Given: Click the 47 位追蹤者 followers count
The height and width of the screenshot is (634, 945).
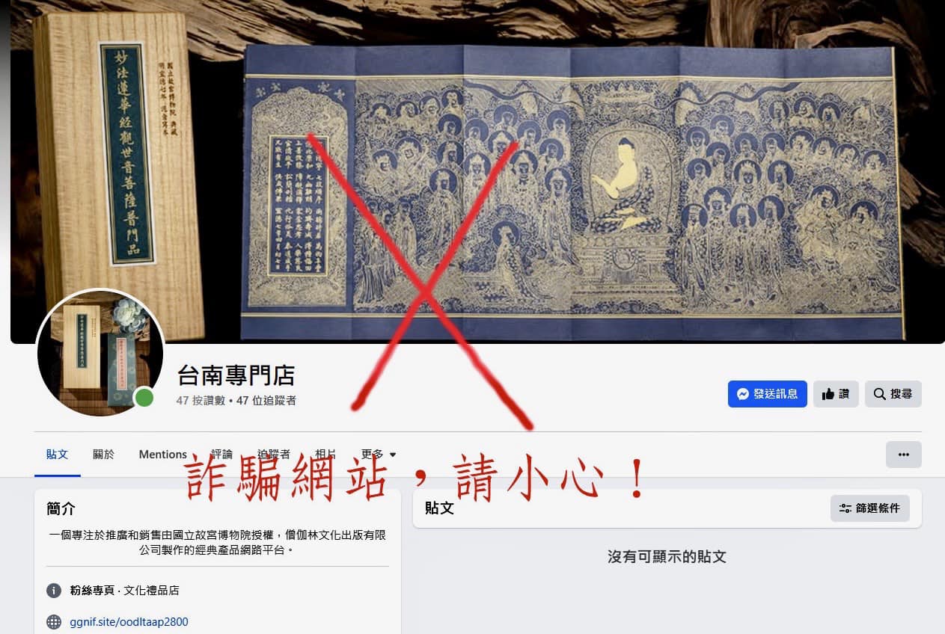Looking at the screenshot, I should pos(266,401).
